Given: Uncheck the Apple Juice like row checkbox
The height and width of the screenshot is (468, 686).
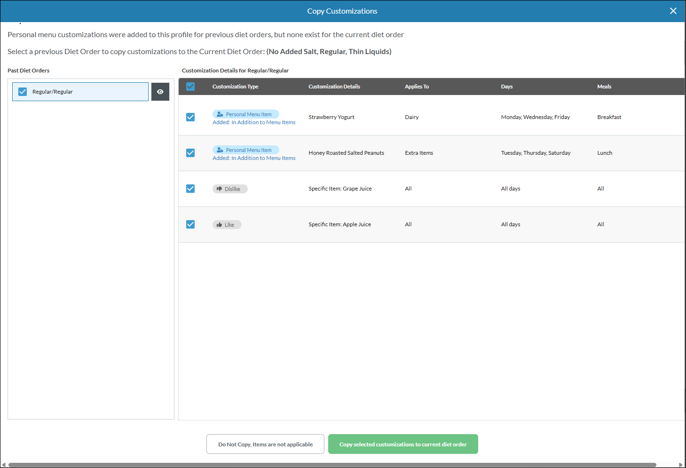Looking at the screenshot, I should pyautogui.click(x=190, y=224).
